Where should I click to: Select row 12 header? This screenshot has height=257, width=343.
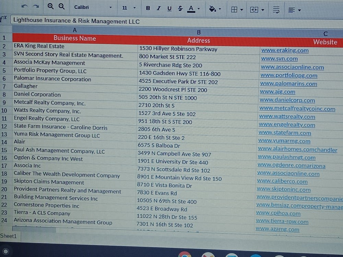click(x=4, y=126)
